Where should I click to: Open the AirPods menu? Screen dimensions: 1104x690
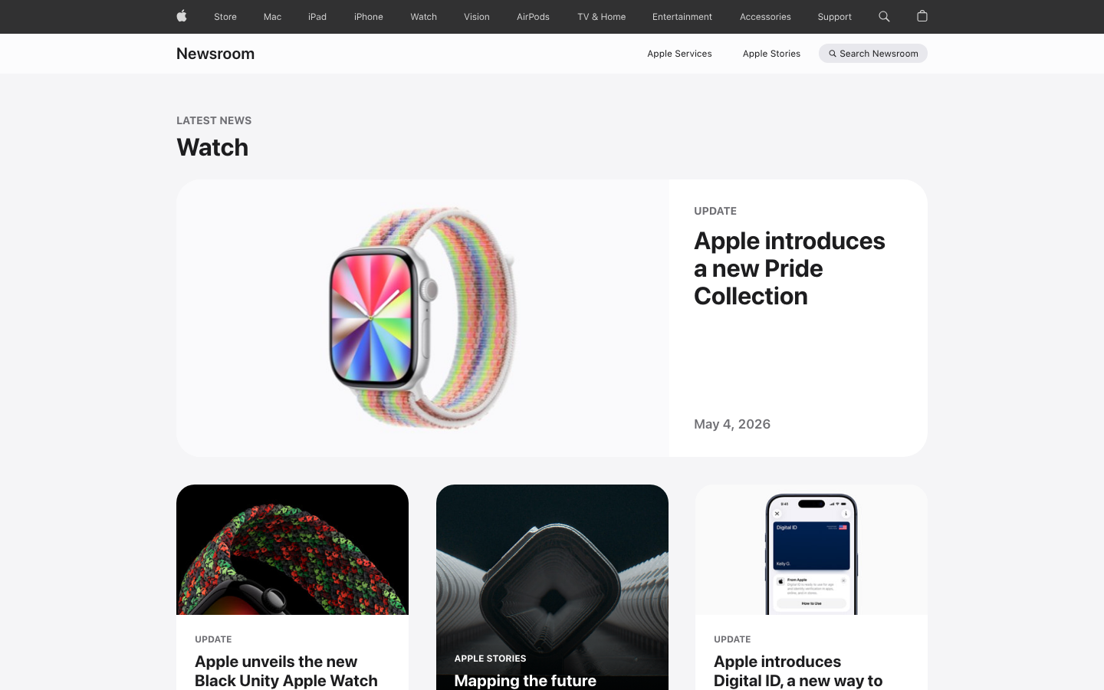(533, 17)
